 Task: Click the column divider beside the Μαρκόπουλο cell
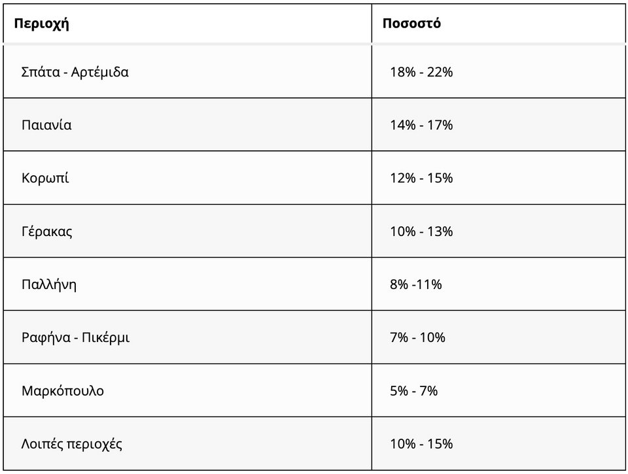[372, 391]
